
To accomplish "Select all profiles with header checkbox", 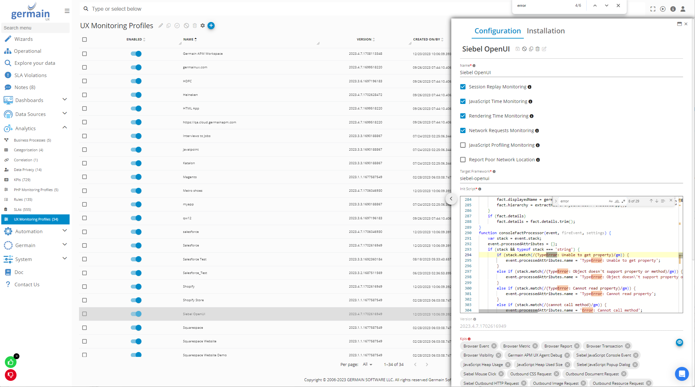I will click(84, 40).
